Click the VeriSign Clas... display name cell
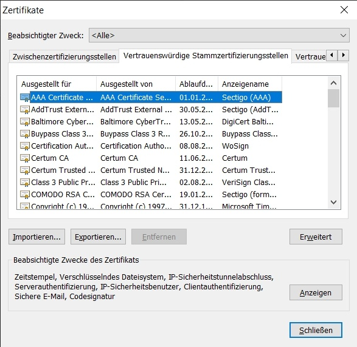357x347 pixels. 249,183
